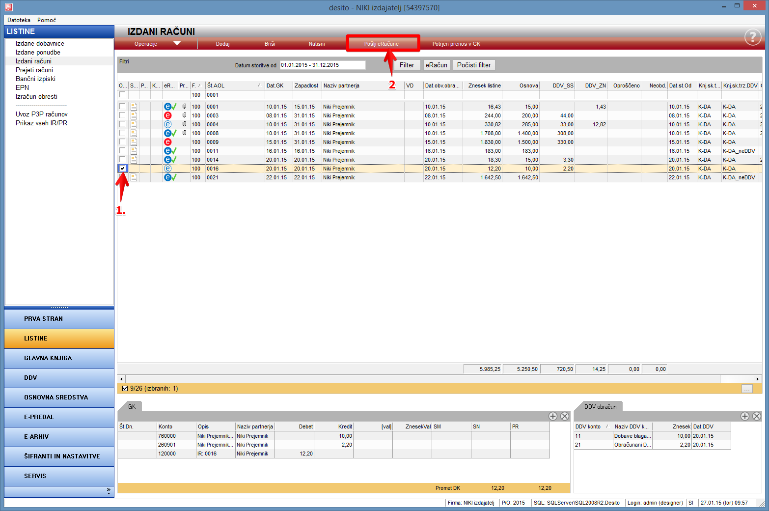Open the Datoteka menu
The image size is (769, 511).
19,20
